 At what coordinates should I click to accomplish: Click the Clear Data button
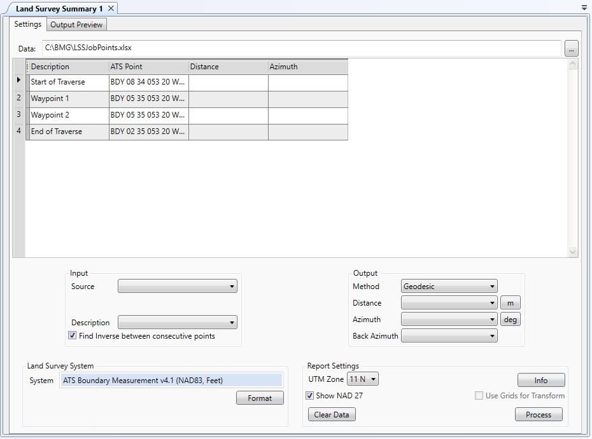coord(332,414)
